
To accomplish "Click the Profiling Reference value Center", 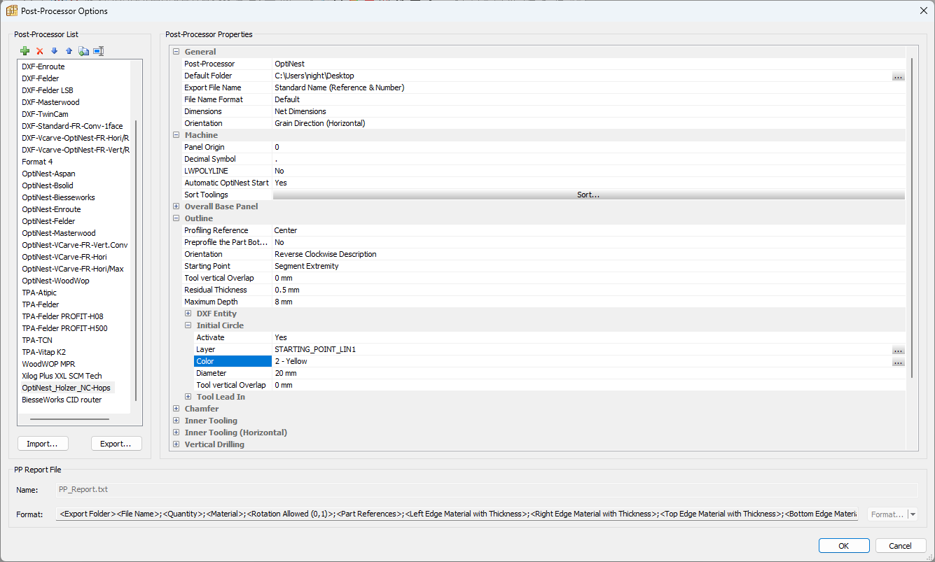I will coord(286,230).
